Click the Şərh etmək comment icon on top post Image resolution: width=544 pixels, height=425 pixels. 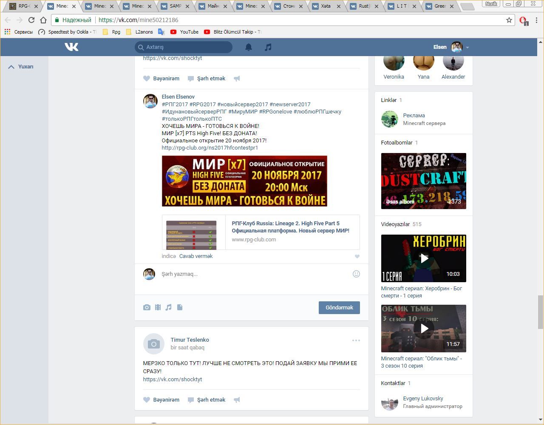(191, 78)
